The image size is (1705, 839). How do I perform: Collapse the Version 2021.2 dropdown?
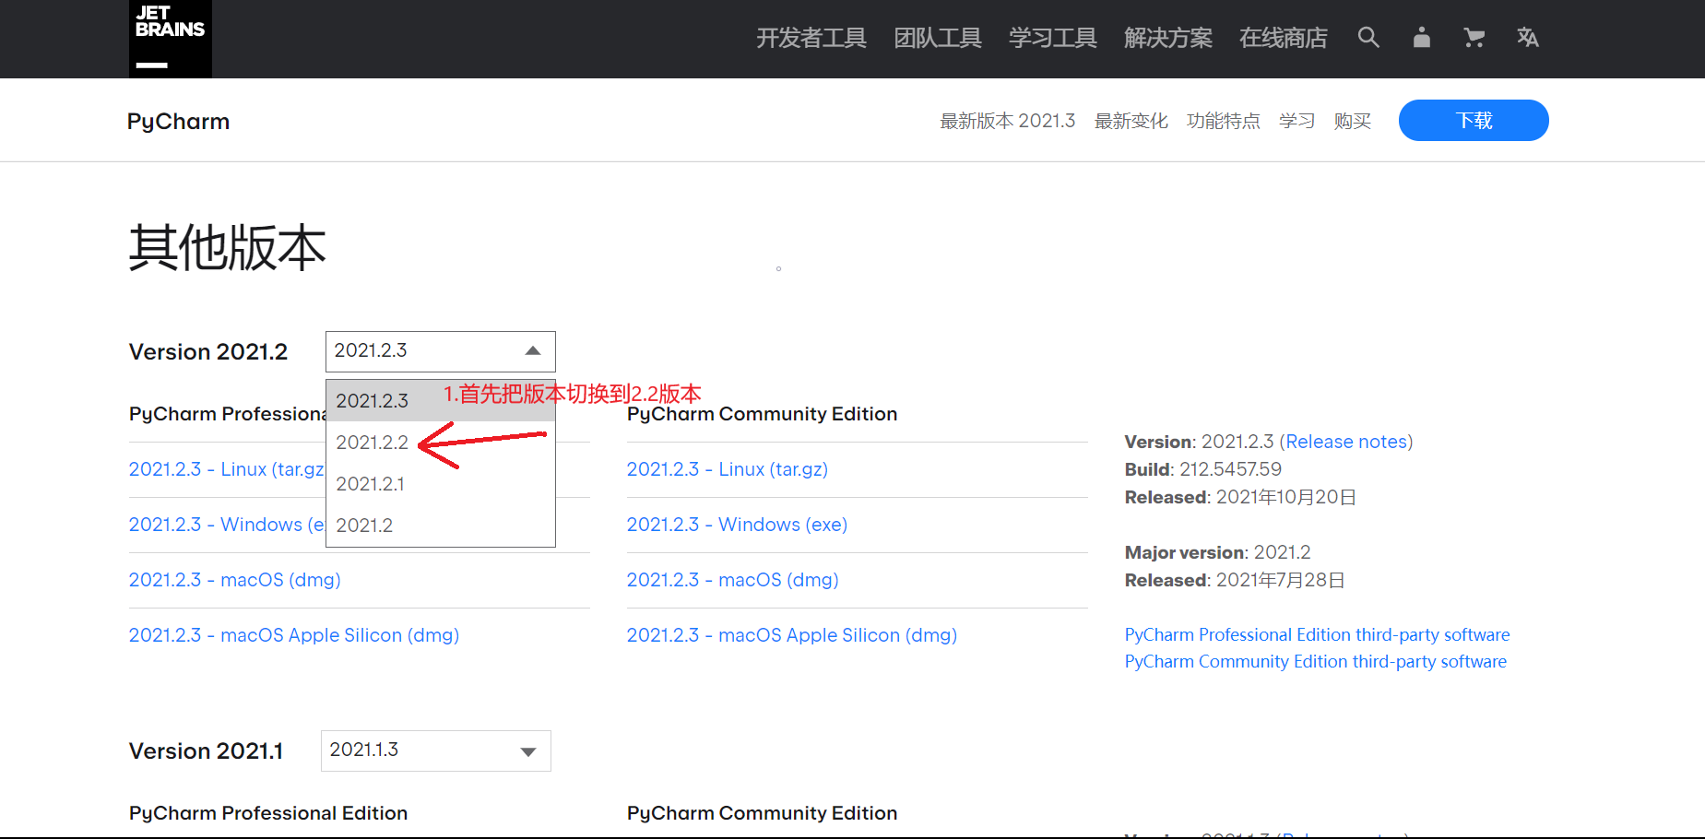click(x=441, y=351)
